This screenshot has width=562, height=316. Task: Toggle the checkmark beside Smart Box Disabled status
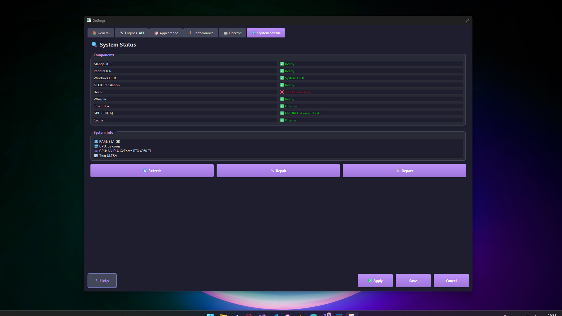tap(282, 106)
